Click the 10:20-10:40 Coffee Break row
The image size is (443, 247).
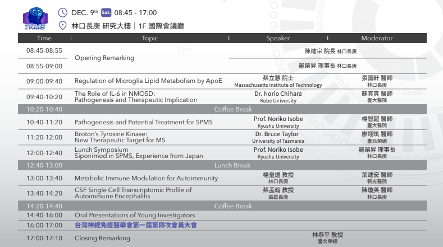click(222, 109)
